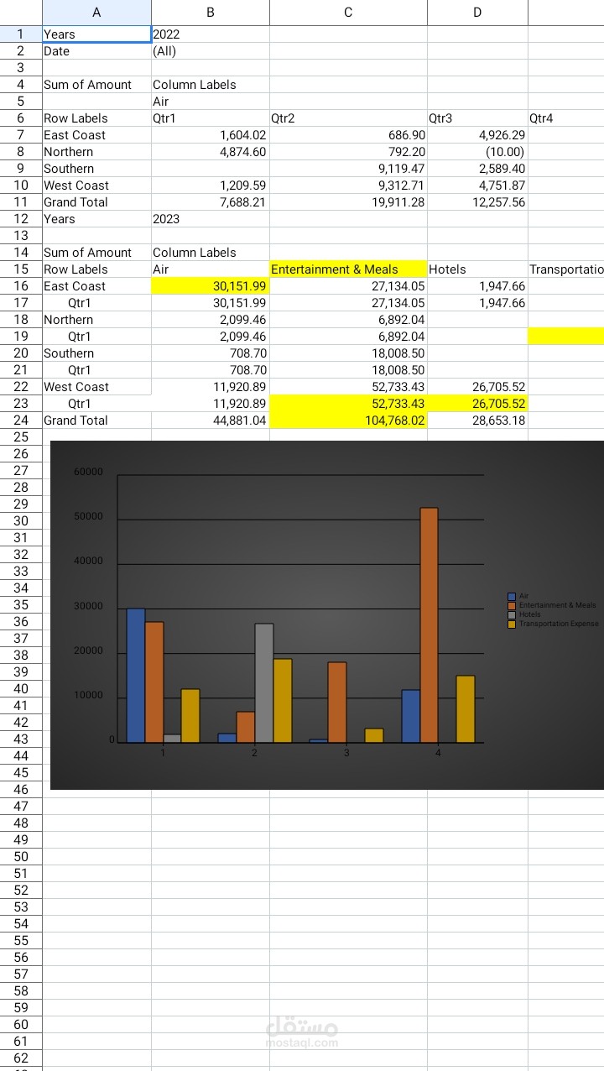Click the gray Hotels bar in group 2
The image size is (604, 1071).
tap(264, 683)
